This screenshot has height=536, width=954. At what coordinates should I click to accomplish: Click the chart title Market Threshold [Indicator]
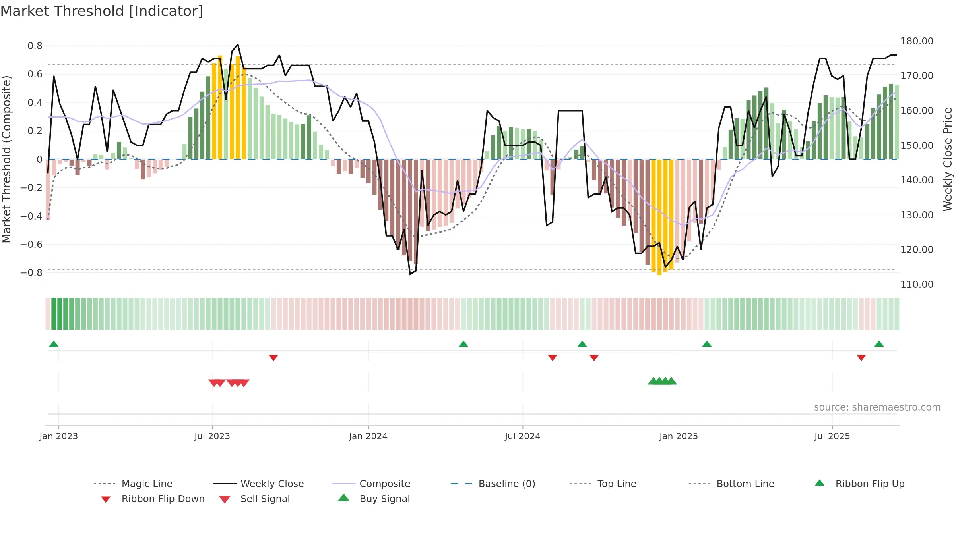click(102, 11)
